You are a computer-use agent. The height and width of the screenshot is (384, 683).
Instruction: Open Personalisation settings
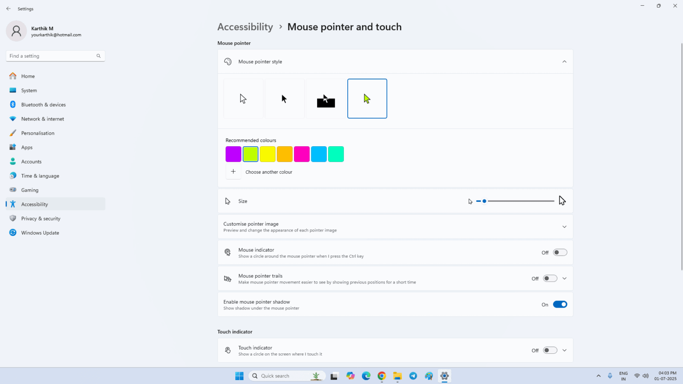point(38,133)
